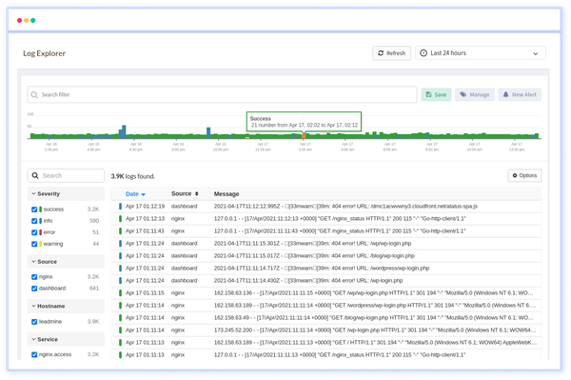This screenshot has width=571, height=380.
Task: Uncheck the nginx.access service checkbox
Action: (34, 354)
